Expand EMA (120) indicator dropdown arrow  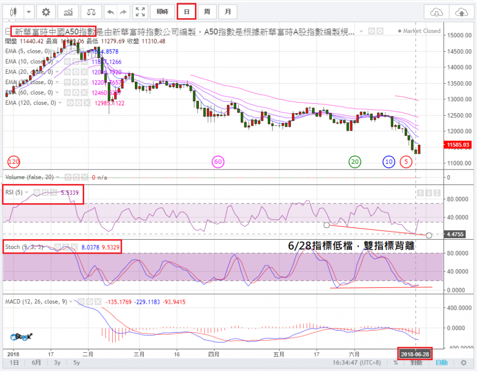[x=60, y=103]
